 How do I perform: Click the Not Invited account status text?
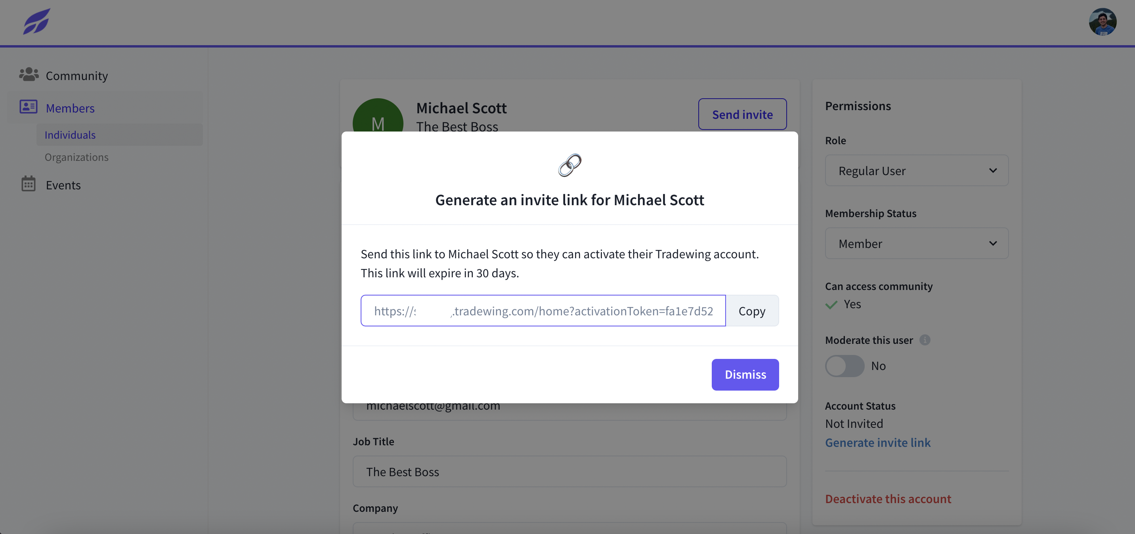tap(854, 423)
